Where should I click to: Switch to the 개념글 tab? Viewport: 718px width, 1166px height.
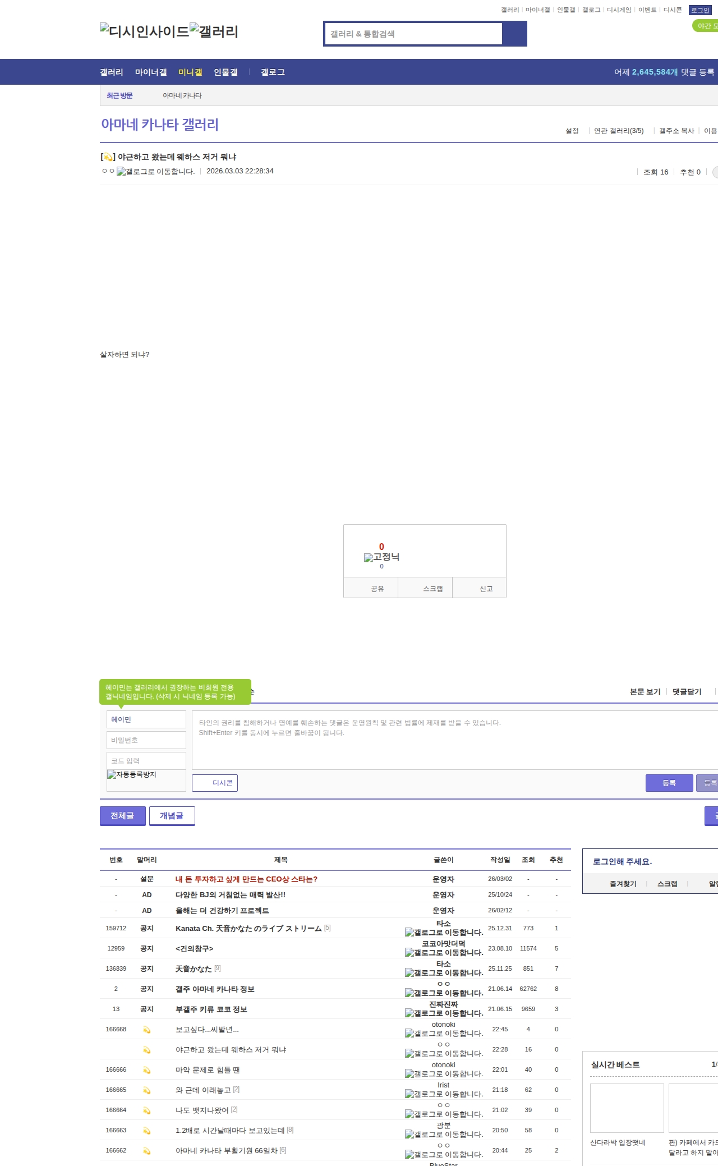172,816
